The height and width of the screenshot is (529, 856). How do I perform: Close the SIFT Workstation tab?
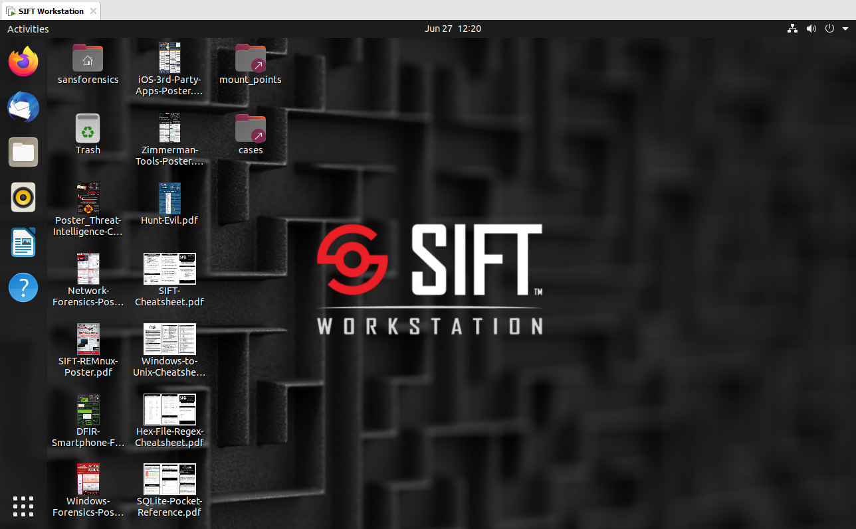(93, 11)
